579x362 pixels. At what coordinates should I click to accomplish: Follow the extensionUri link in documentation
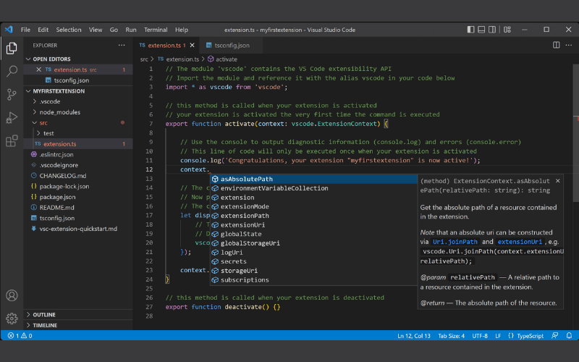[x=520, y=242]
